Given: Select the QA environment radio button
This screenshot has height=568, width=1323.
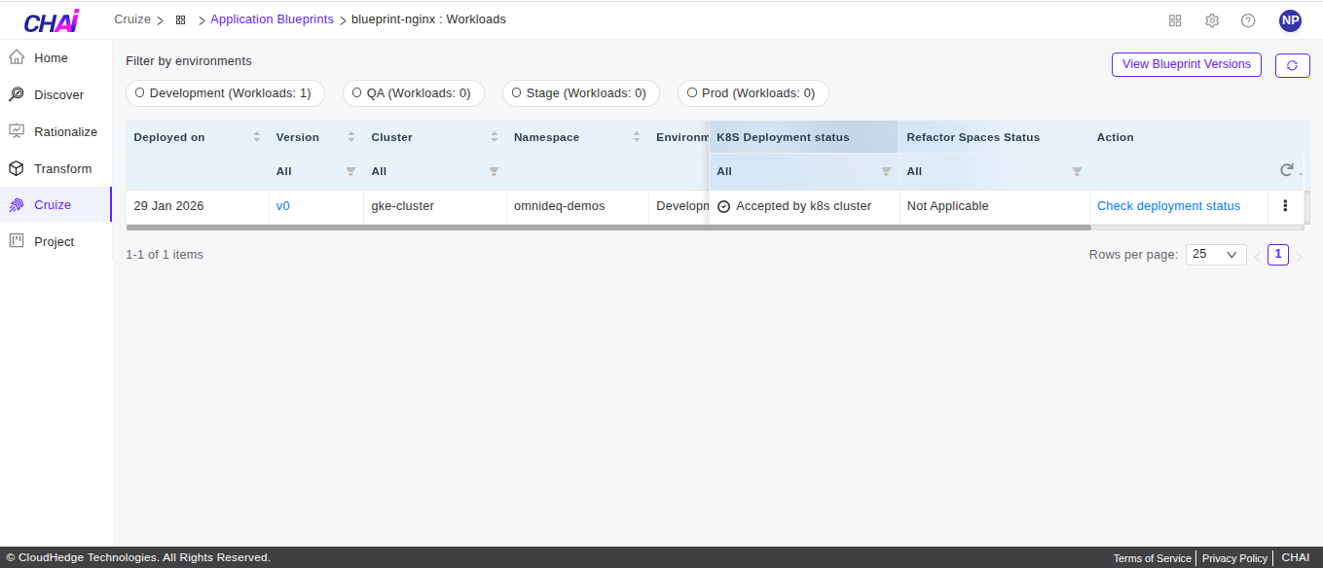Looking at the screenshot, I should pyautogui.click(x=356, y=92).
